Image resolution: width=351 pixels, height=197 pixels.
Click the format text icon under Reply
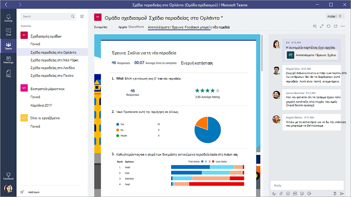click(x=274, y=193)
